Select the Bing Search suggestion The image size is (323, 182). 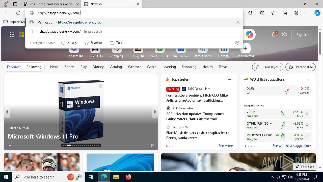click(x=134, y=31)
